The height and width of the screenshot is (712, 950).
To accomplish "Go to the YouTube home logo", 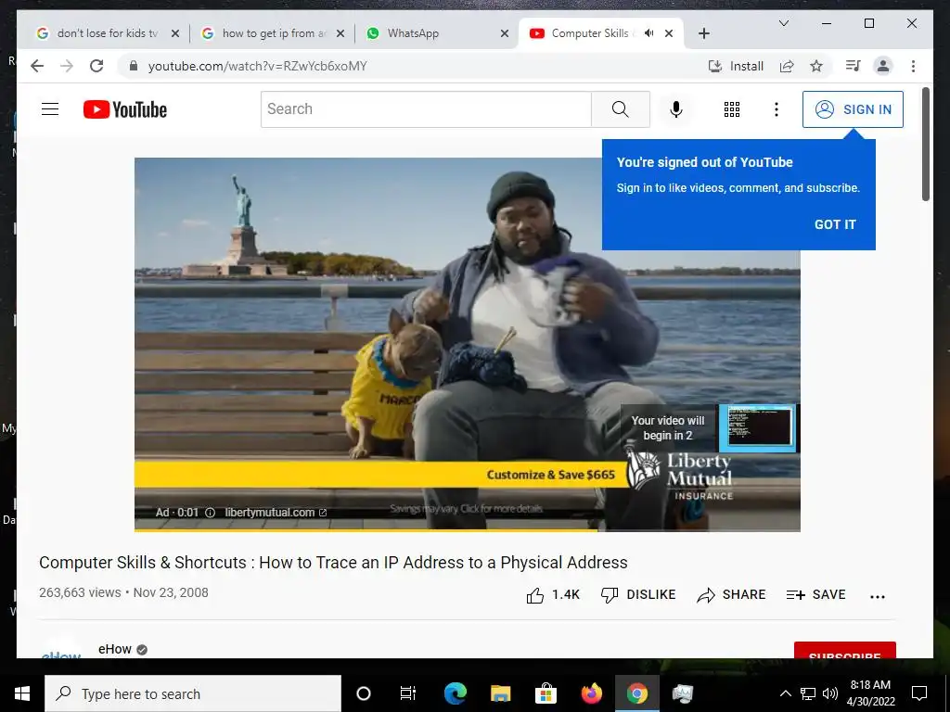I will click(125, 109).
